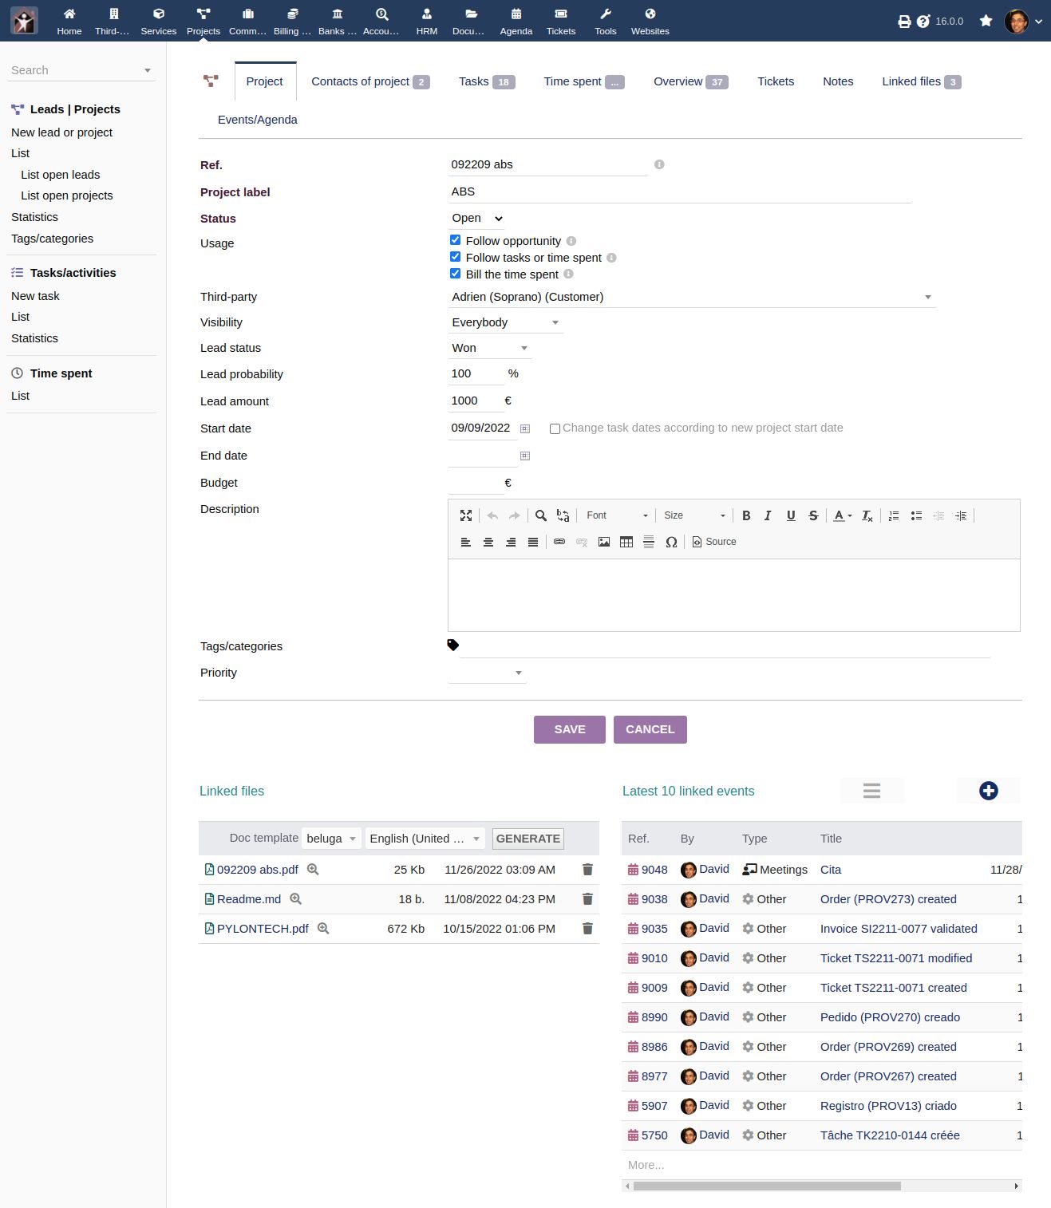Enable Change task dates according to start date
This screenshot has width=1051, height=1208.
[x=555, y=428]
